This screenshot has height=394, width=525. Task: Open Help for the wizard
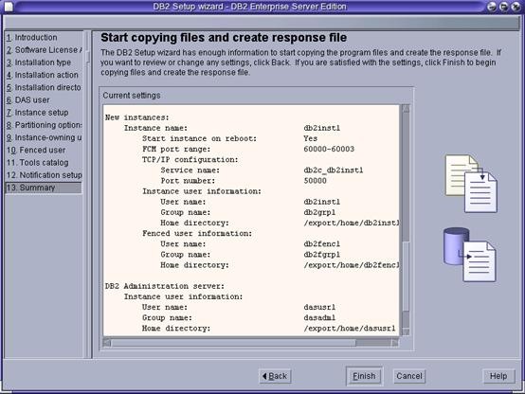(498, 376)
